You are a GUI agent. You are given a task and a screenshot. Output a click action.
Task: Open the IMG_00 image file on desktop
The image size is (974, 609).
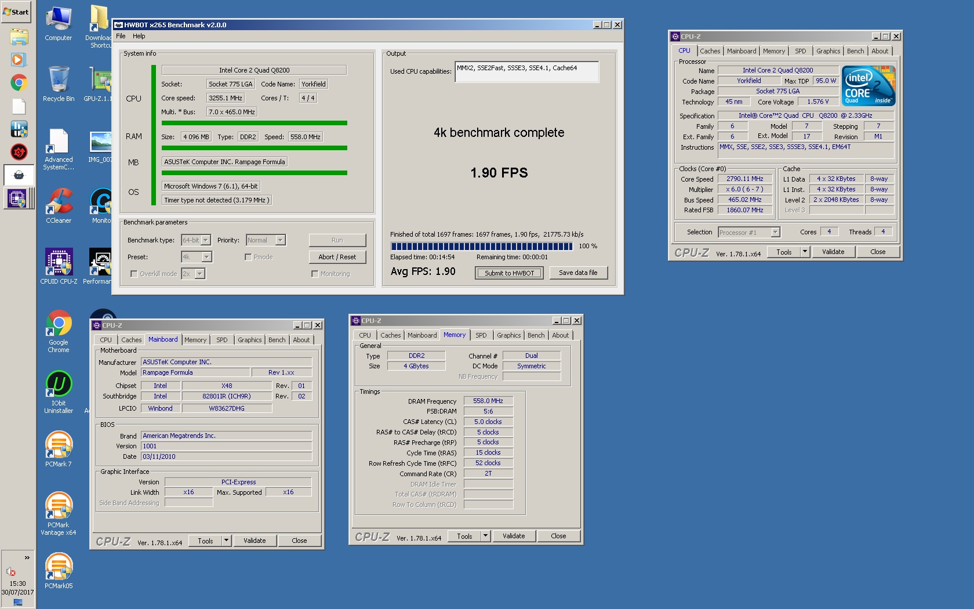tap(100, 146)
